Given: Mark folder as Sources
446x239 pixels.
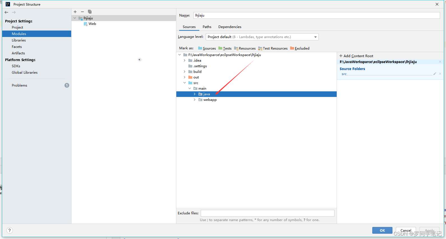Looking at the screenshot, I should pyautogui.click(x=207, y=48).
